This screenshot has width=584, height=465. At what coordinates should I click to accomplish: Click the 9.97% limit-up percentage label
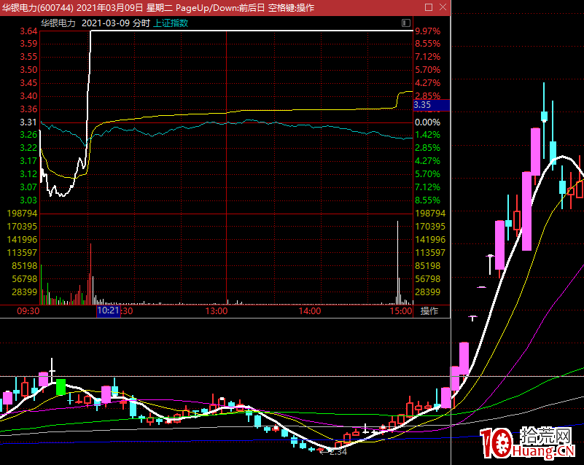tap(427, 31)
